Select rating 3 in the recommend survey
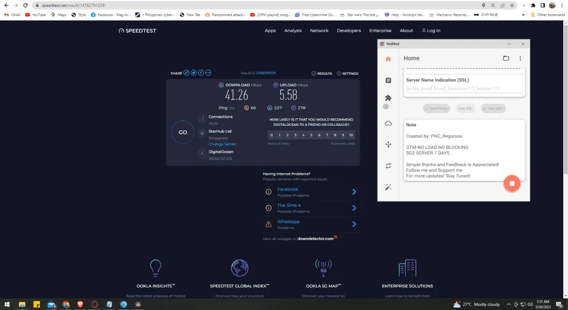 pyautogui.click(x=295, y=135)
